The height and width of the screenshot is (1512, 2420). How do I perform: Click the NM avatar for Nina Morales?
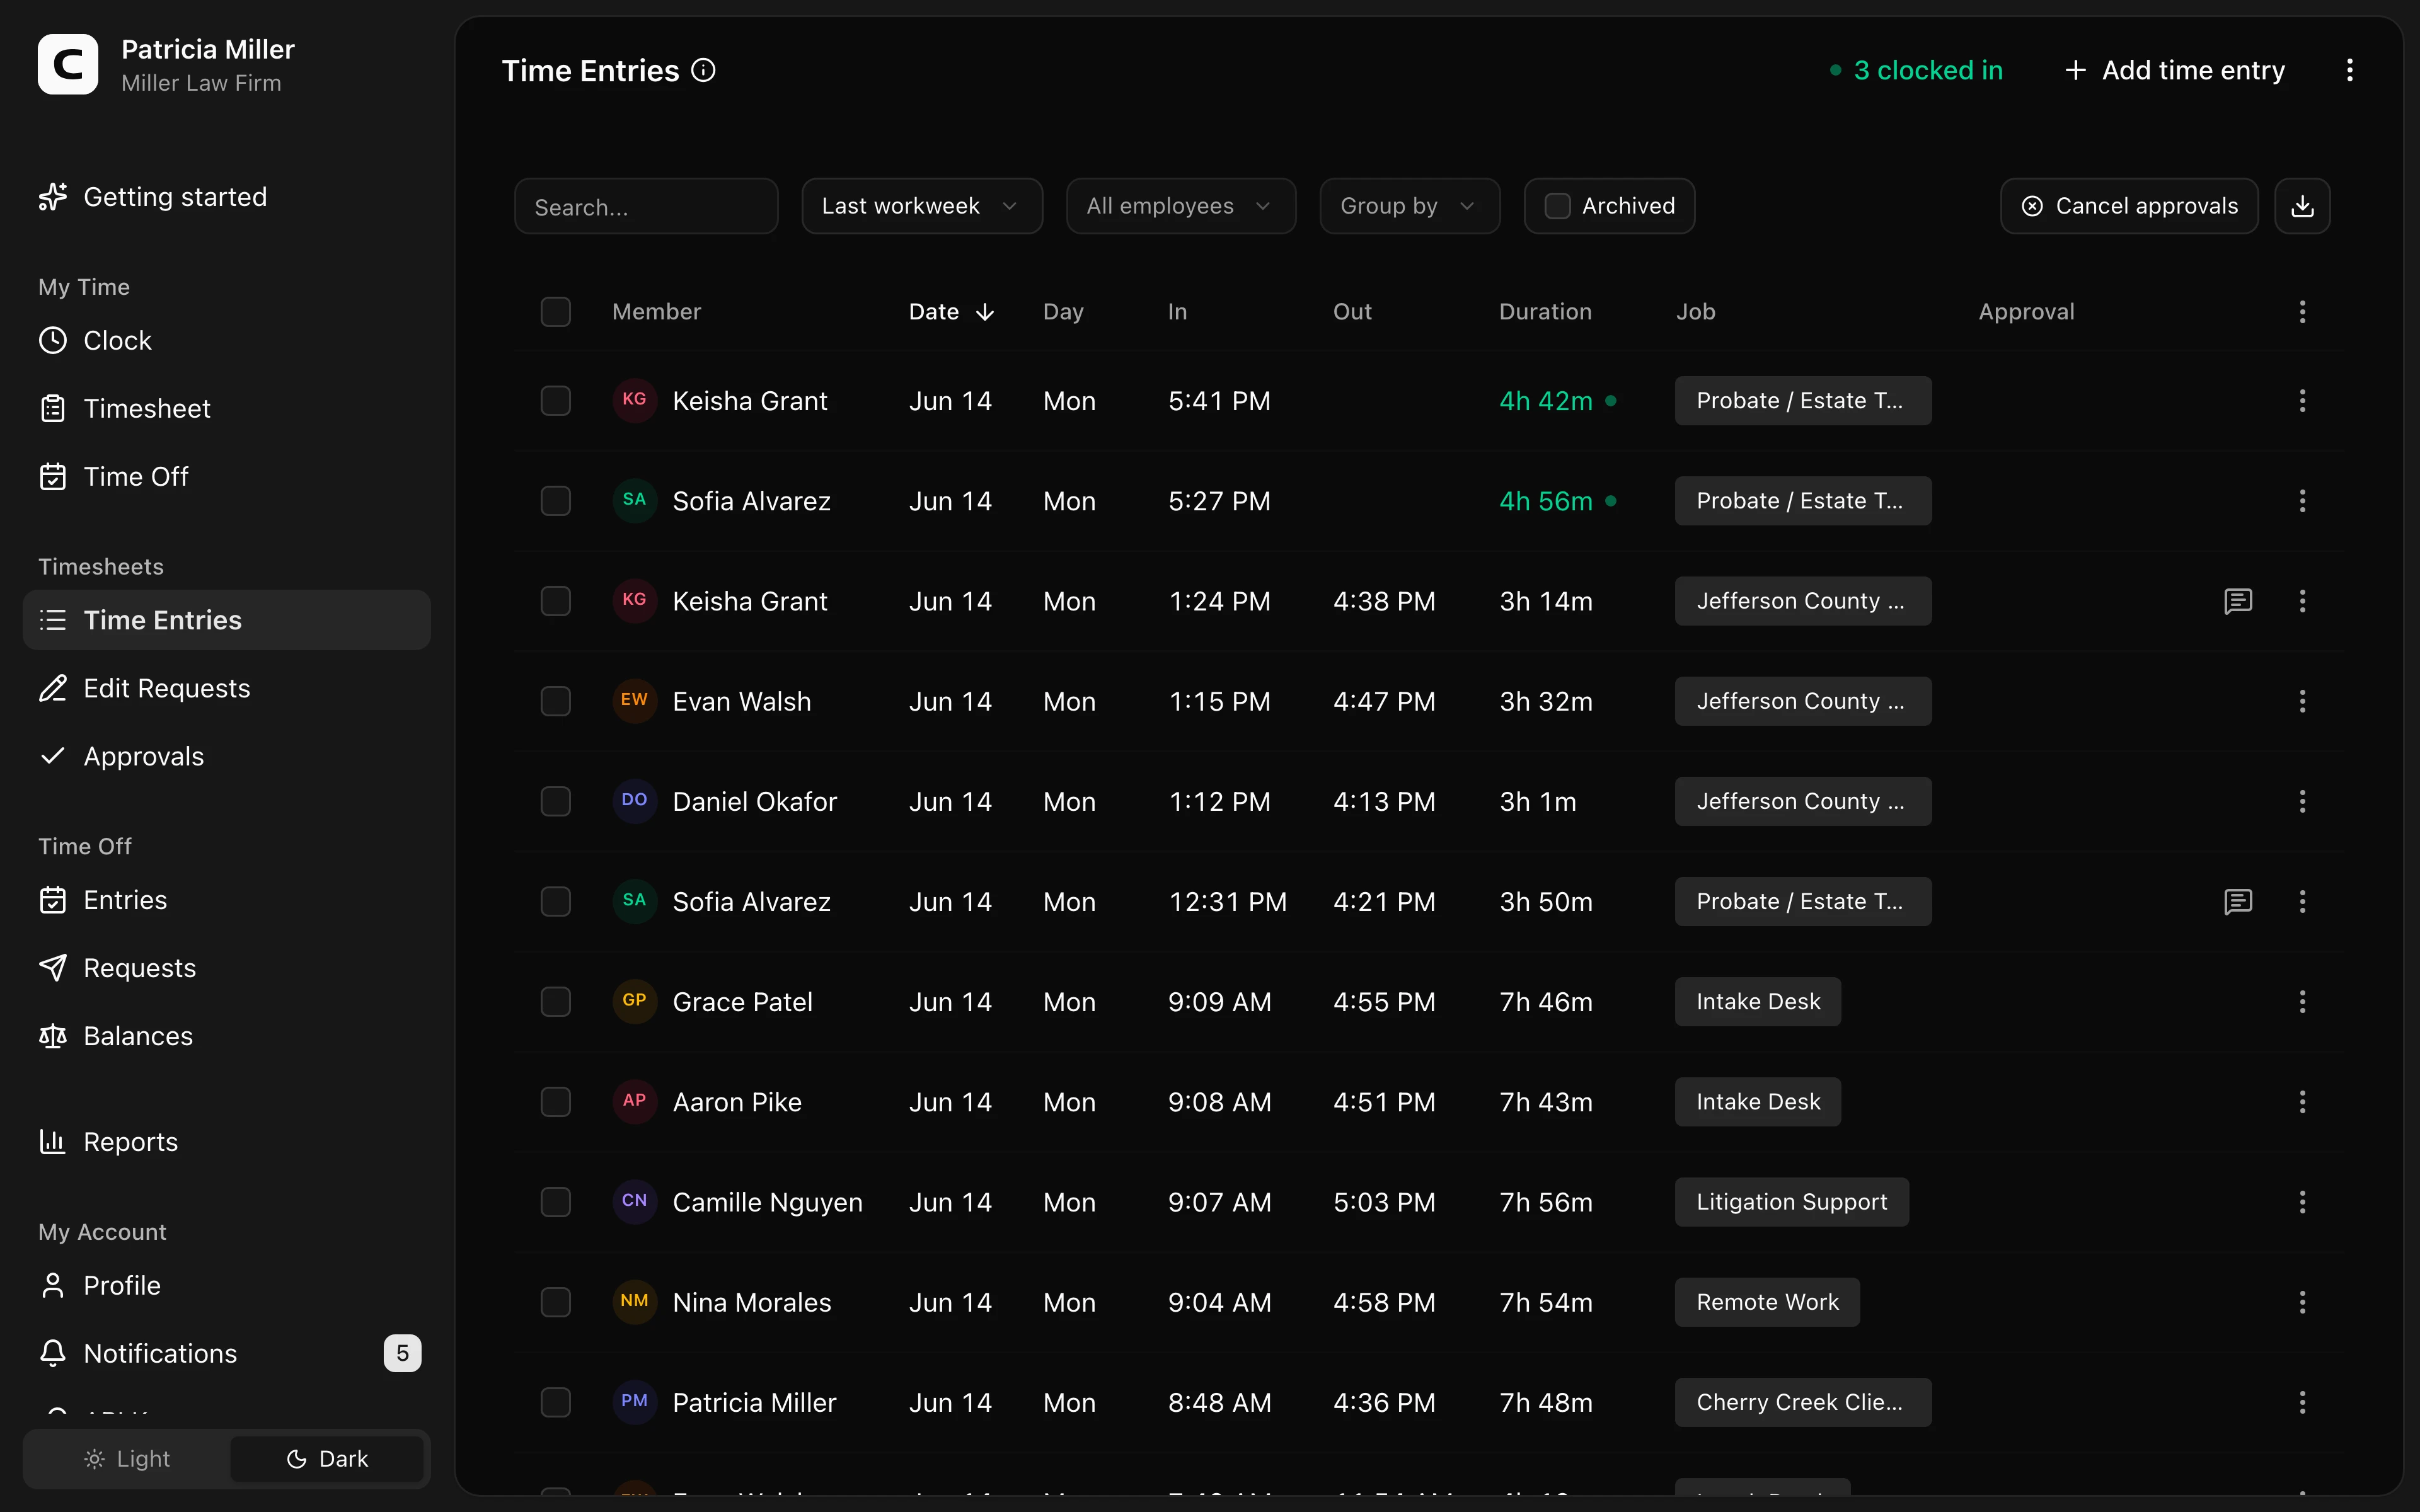[x=634, y=1301]
